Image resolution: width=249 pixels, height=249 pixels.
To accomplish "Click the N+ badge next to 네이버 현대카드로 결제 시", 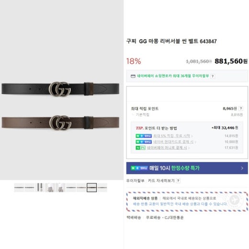I will (144, 142).
